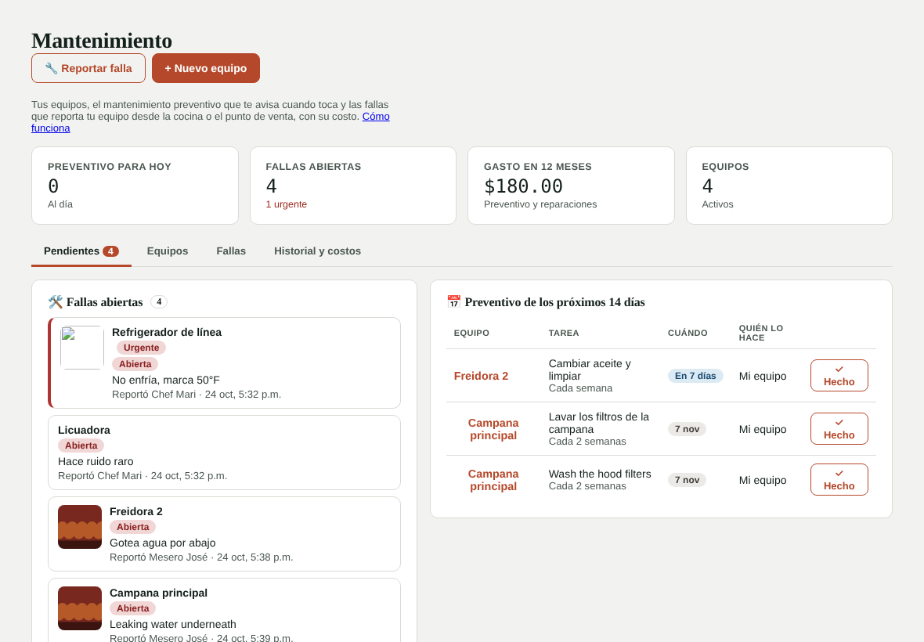Click the 7 nov badge for Lavar los filtros
The height and width of the screenshot is (642, 924).
[687, 429]
